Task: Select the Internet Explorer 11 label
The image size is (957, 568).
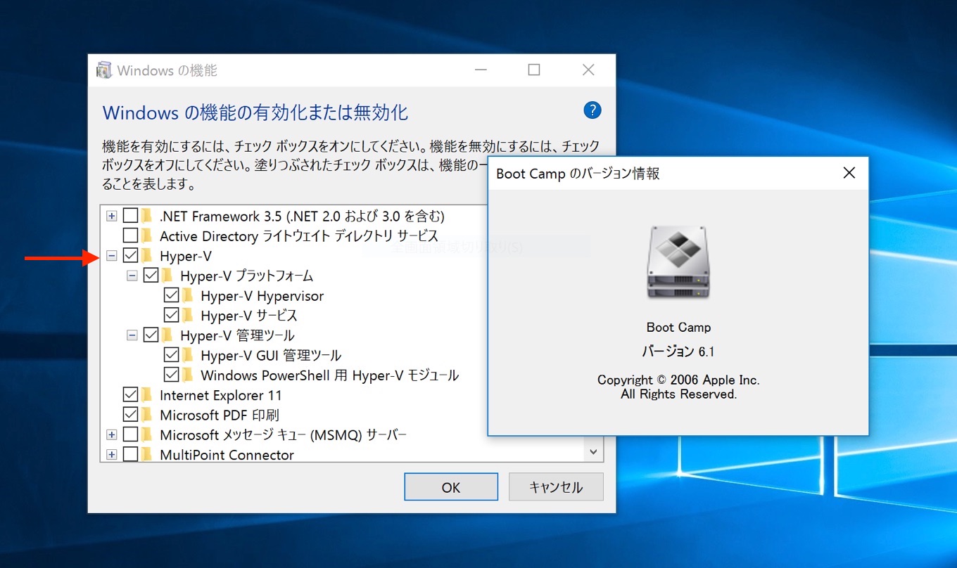Action: coord(221,395)
